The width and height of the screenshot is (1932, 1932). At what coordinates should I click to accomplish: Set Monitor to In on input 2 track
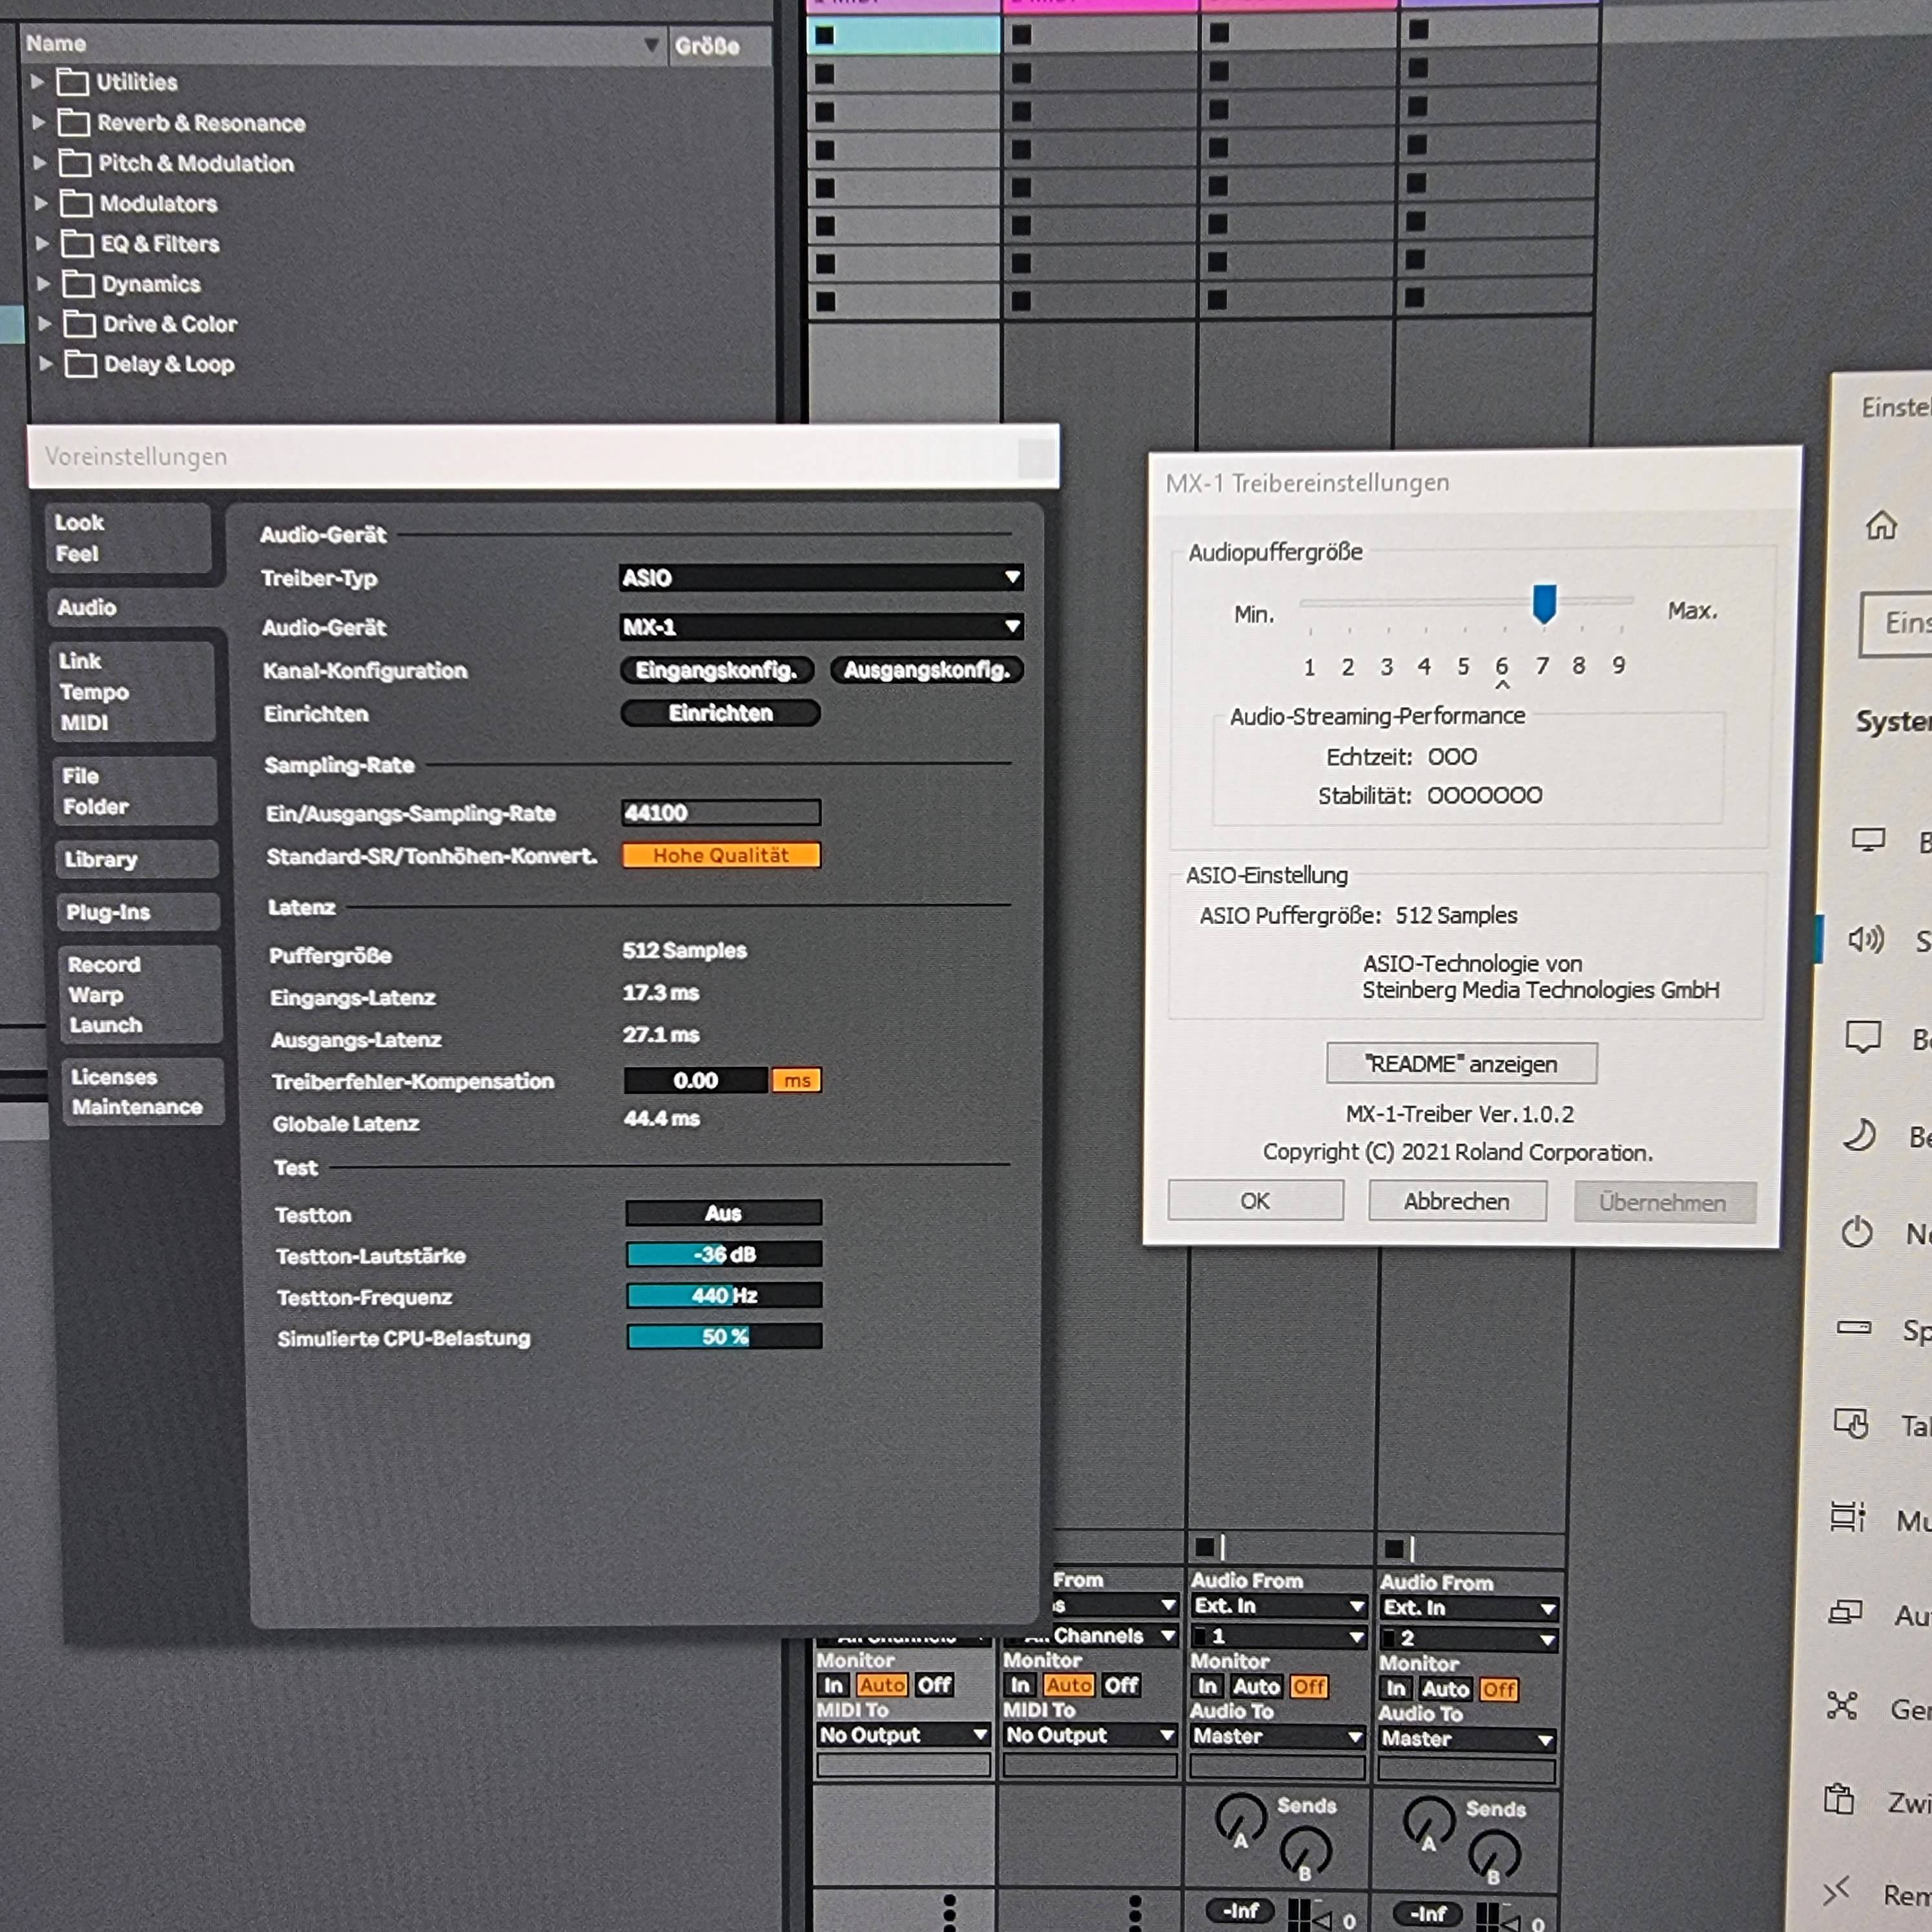pos(1396,1689)
